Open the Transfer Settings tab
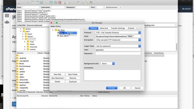This screenshot has width=194, height=109. (118, 28)
